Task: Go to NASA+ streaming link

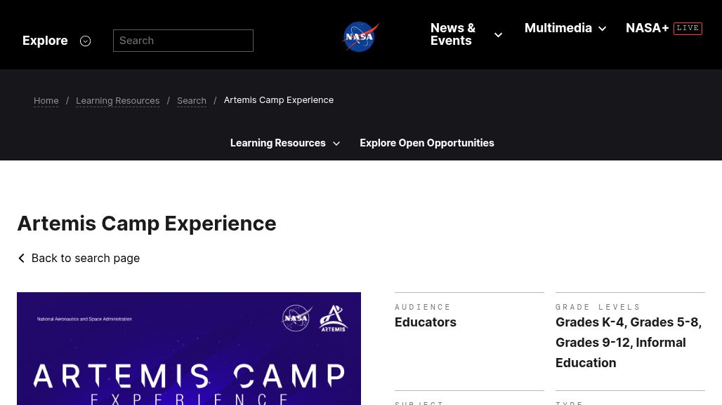Action: coord(647,28)
